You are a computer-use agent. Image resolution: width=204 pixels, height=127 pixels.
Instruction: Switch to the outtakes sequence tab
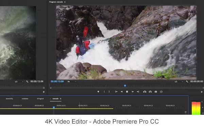point(25,99)
